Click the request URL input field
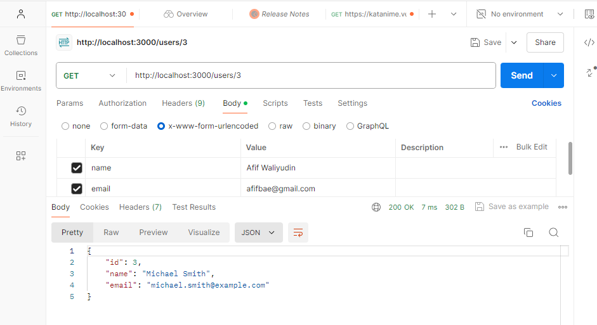This screenshot has width=597, height=325. click(x=311, y=75)
